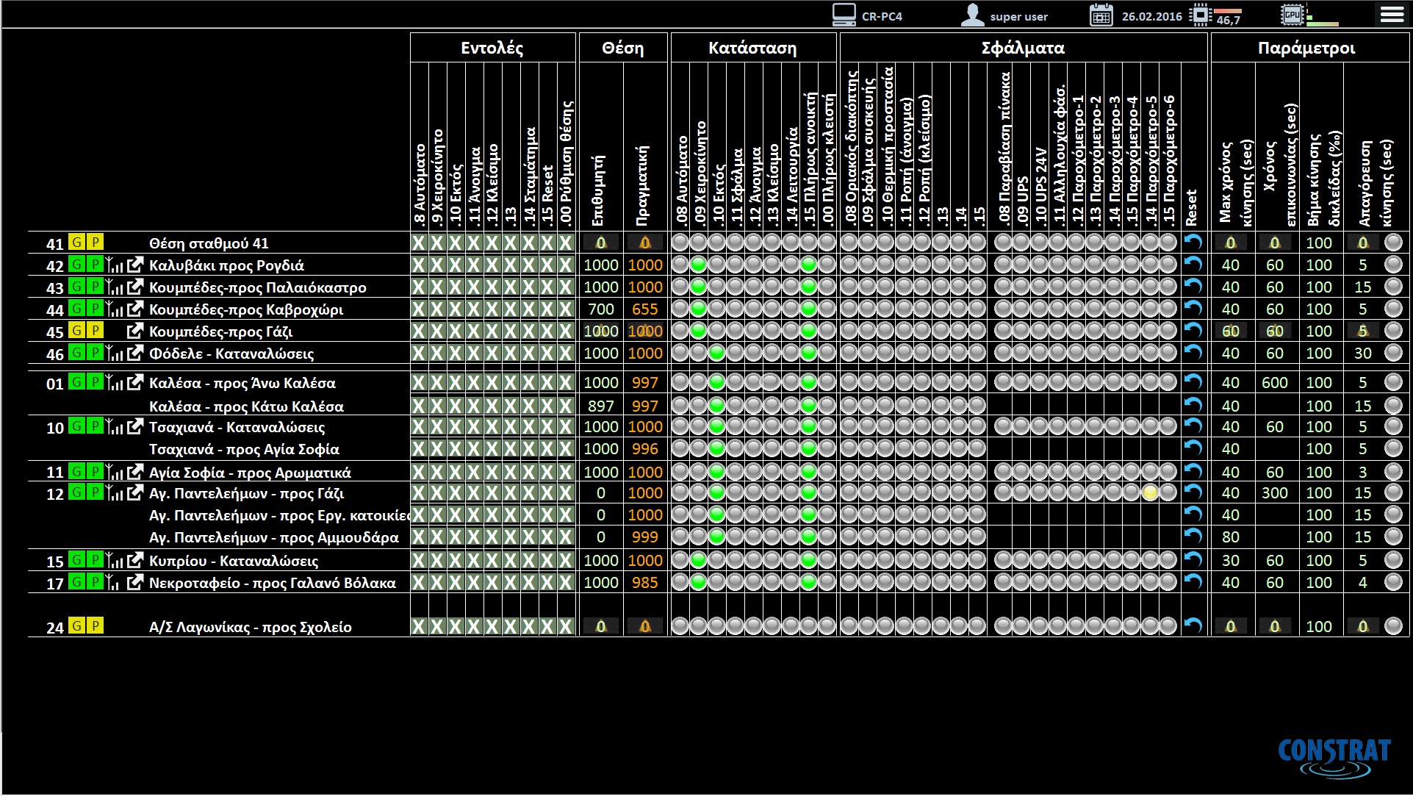Open external link icon for station 42
The image size is (1413, 796).
tap(134, 265)
